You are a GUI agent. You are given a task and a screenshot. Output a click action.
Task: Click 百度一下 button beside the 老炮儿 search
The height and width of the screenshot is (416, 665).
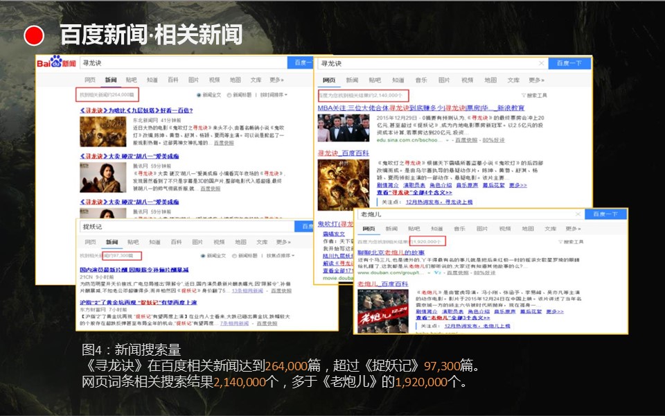coord(605,214)
